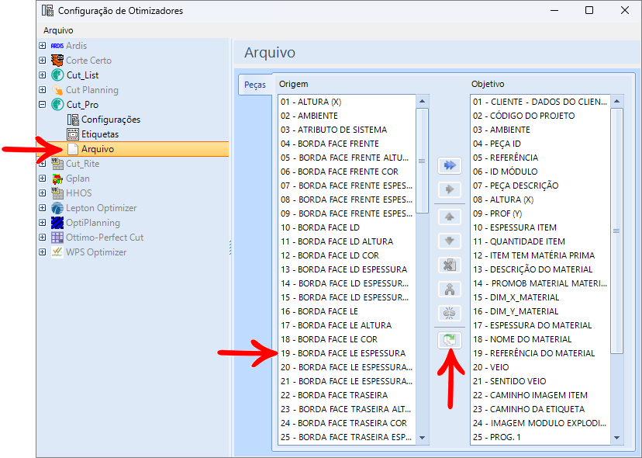642x458 pixels.
Task: Click the Objetivo list scroll up arrow
Action: tap(616, 101)
